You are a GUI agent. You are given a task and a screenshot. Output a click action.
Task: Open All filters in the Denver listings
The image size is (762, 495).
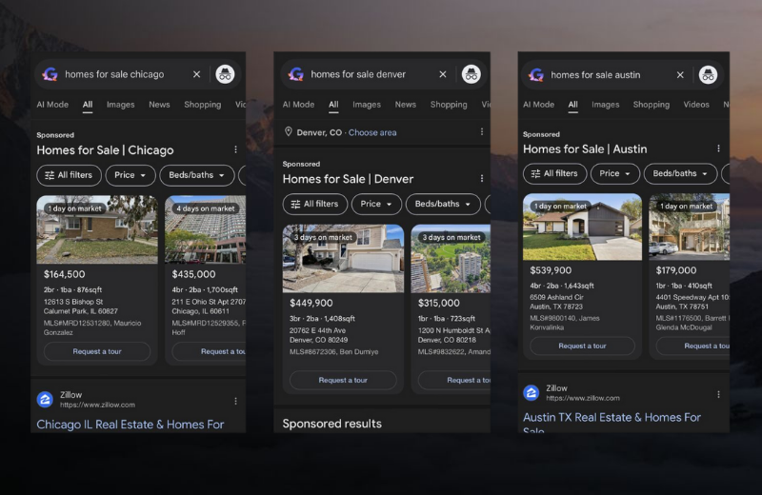click(315, 204)
